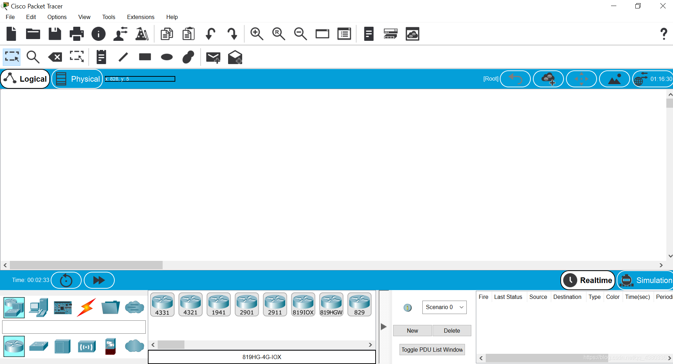Set tiled background mountain icon
Screen dimensions: 673x364
615,79
